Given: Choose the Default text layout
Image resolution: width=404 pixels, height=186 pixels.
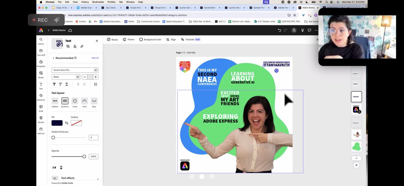Looking at the screenshot, I should 55,102.
